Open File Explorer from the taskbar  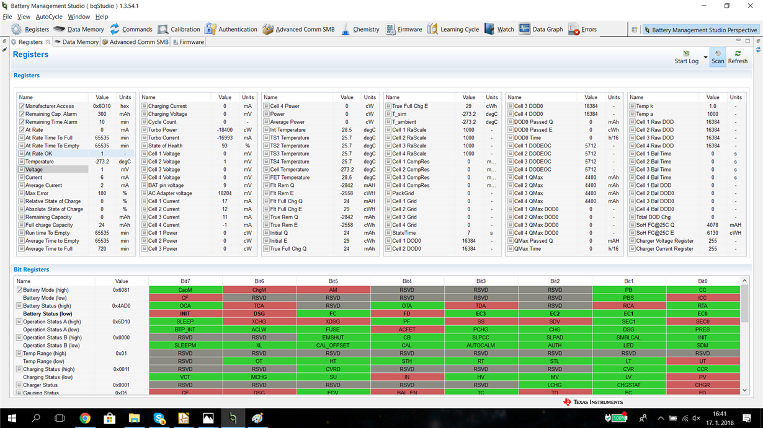pyautogui.click(x=134, y=418)
